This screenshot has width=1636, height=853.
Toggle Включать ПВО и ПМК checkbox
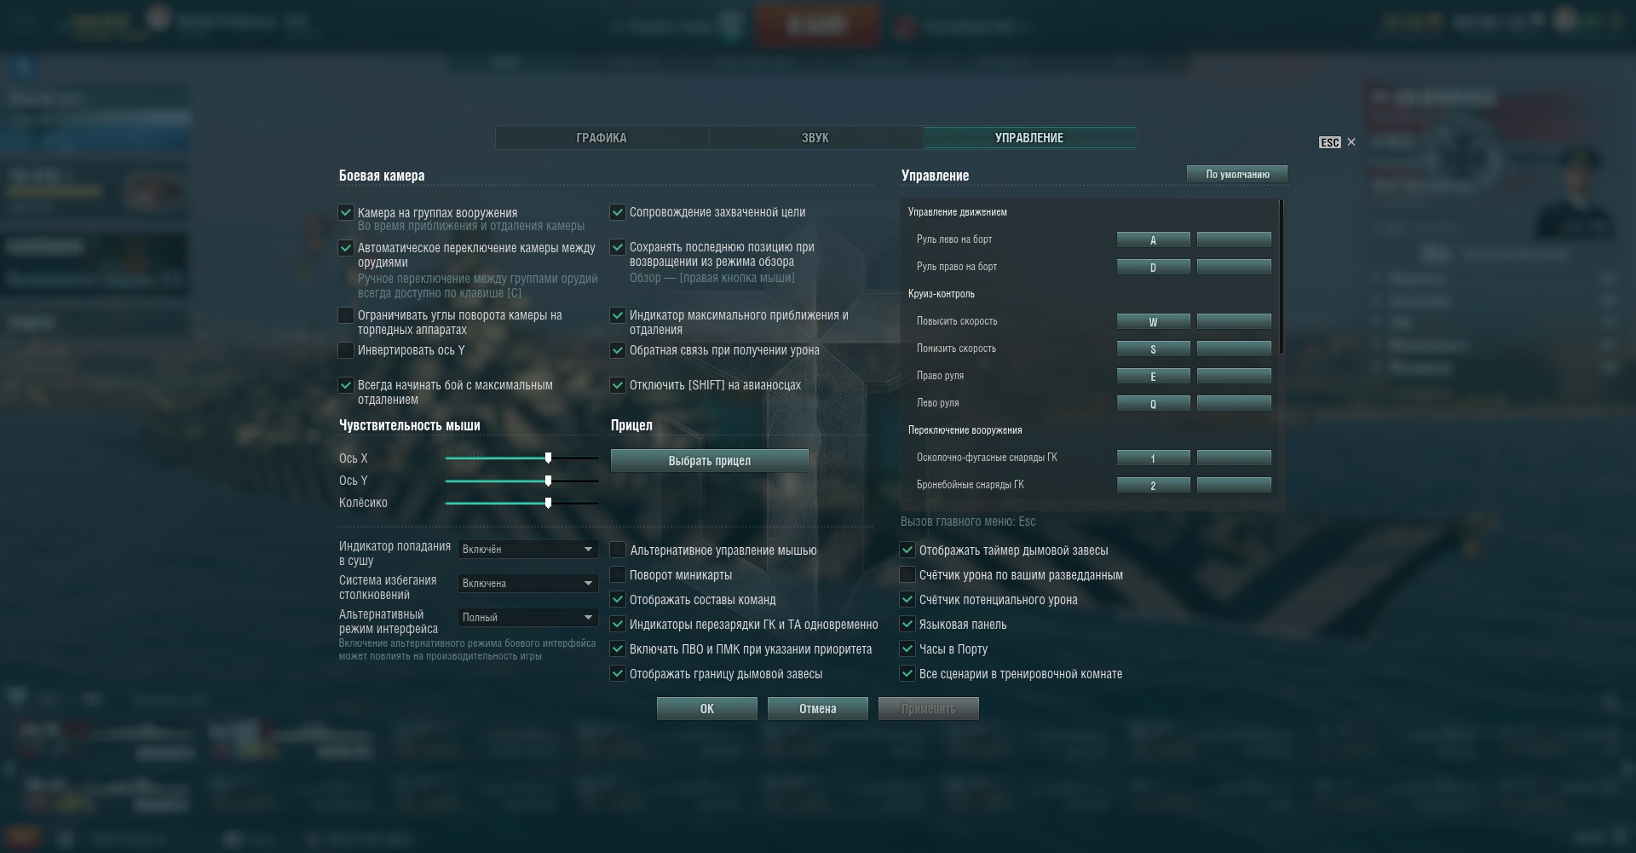[618, 649]
